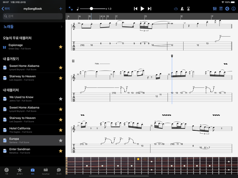Click Europa file document icon
The width and height of the screenshot is (238, 178).
point(5,140)
